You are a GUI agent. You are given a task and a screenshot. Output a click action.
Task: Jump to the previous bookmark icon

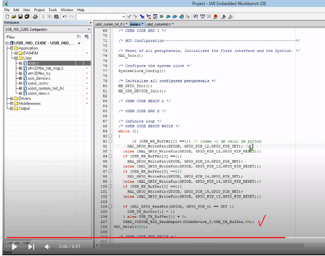168,17
